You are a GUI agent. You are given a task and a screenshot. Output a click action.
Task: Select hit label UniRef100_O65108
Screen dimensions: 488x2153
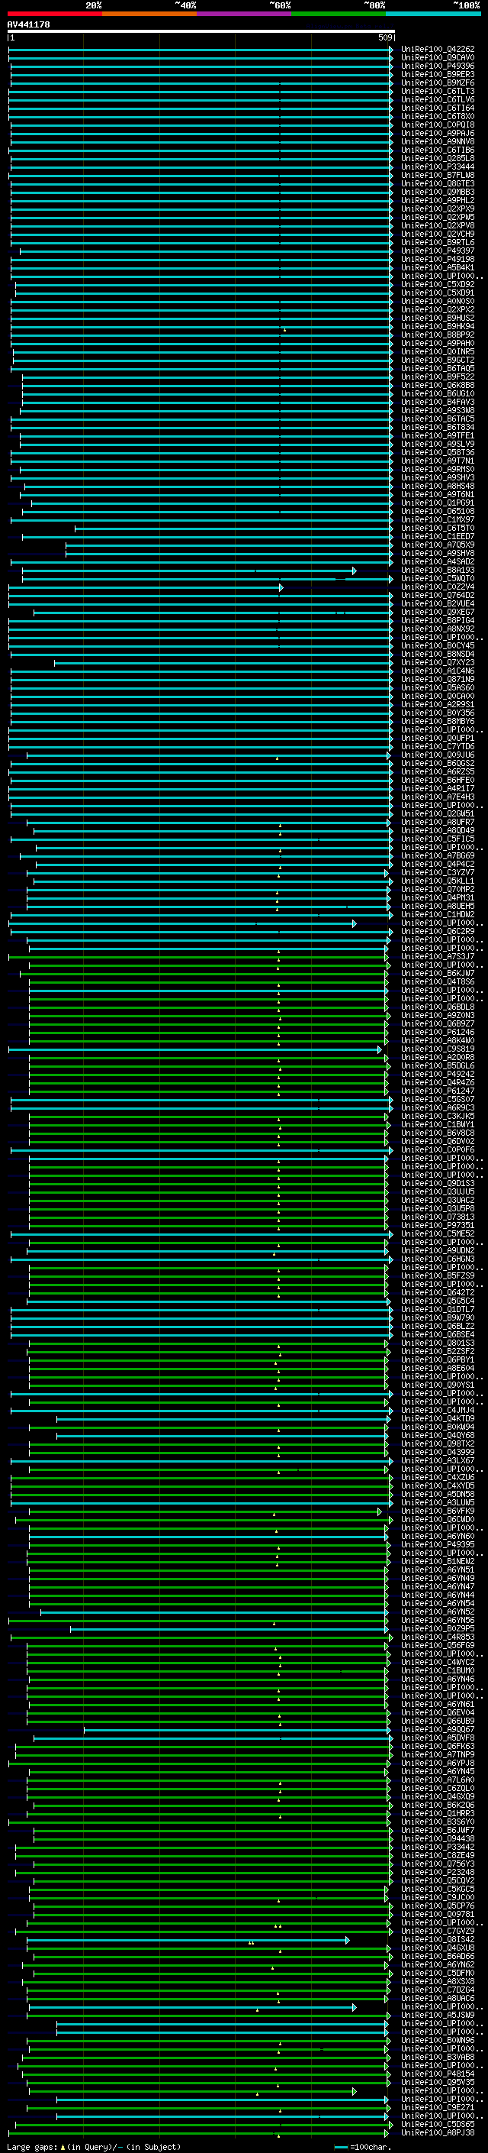438,512
